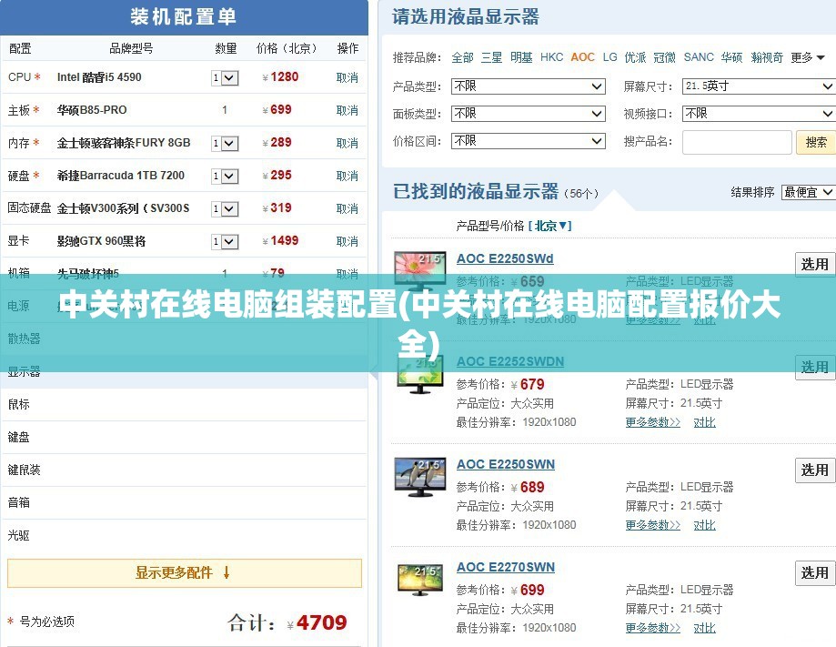Choose 选用 for AOC E2250SWd
This screenshot has height=647, width=836.
coord(815,265)
